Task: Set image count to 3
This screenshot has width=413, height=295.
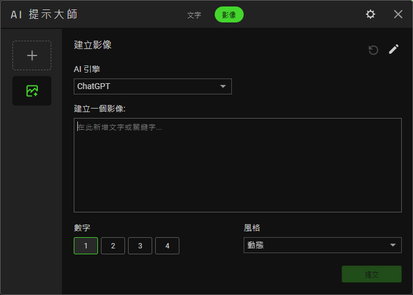Action: click(x=140, y=246)
